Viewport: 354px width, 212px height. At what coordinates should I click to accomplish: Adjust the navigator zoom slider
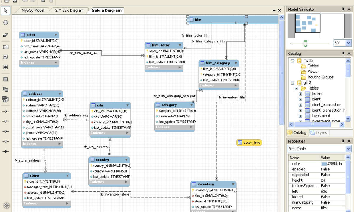coord(305,43)
